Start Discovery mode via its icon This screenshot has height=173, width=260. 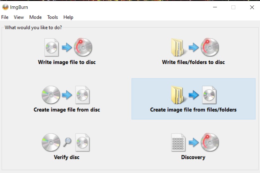pos(195,143)
